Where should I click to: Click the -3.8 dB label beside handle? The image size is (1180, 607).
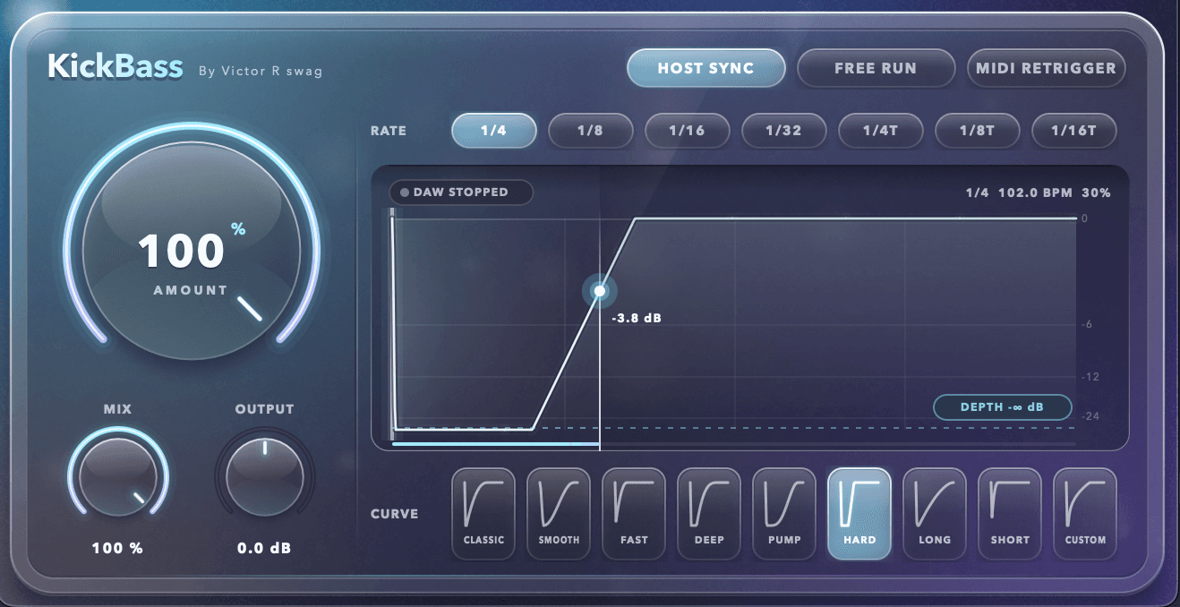pos(637,318)
